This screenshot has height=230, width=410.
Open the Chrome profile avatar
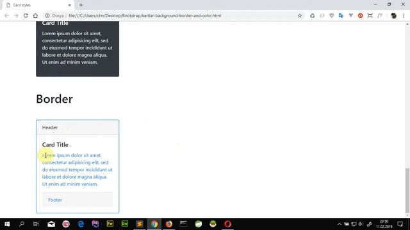(393, 15)
